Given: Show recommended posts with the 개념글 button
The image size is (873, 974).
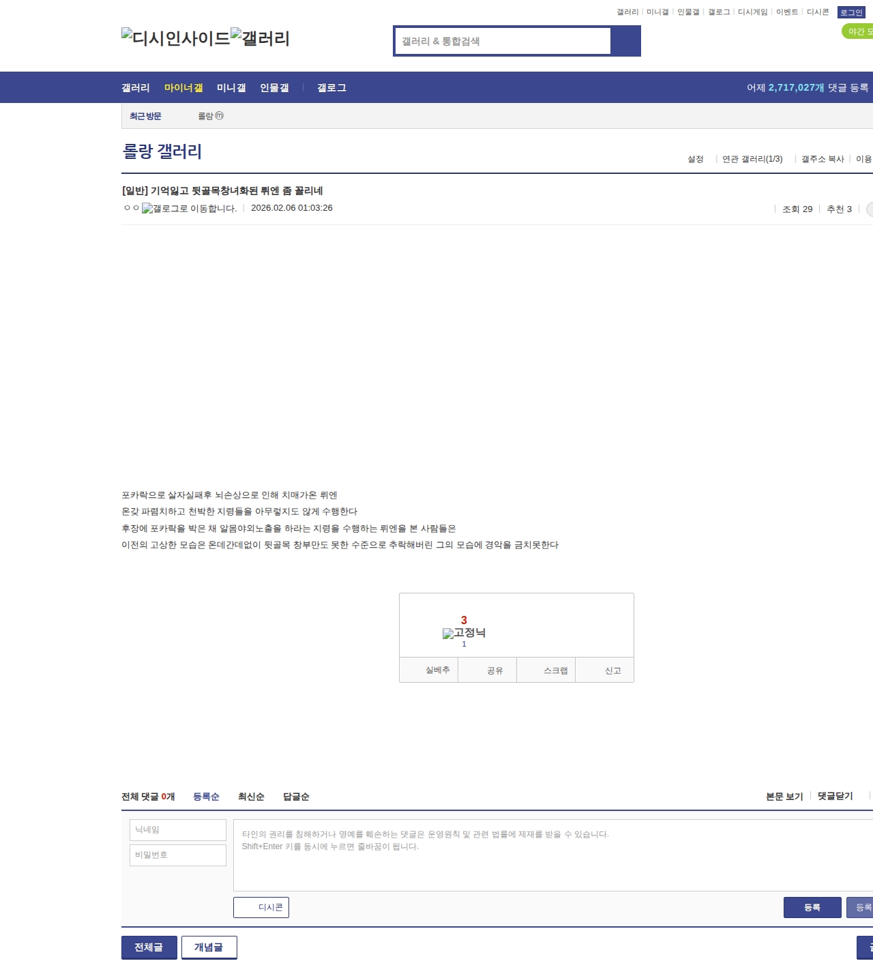Looking at the screenshot, I should [209, 947].
